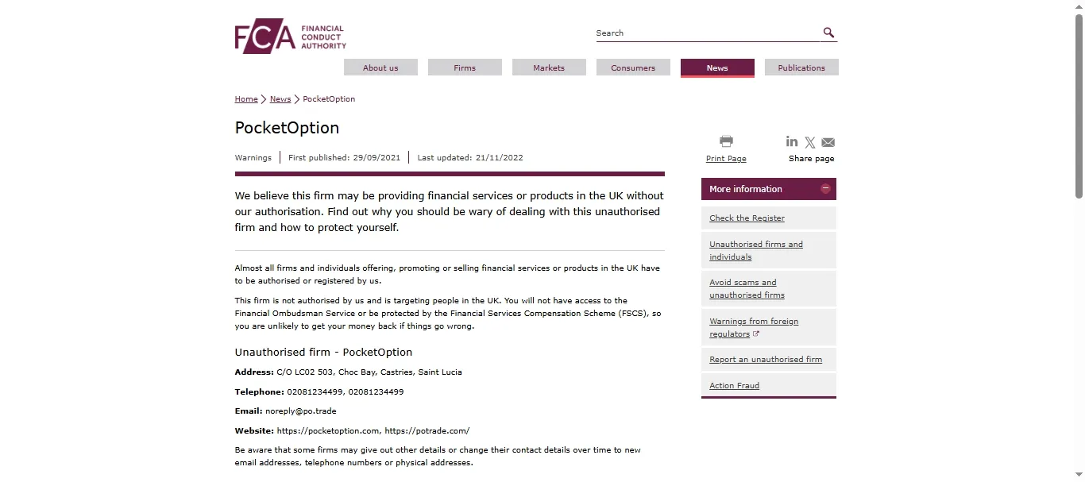
Task: Go to the News tab
Action: 717,67
